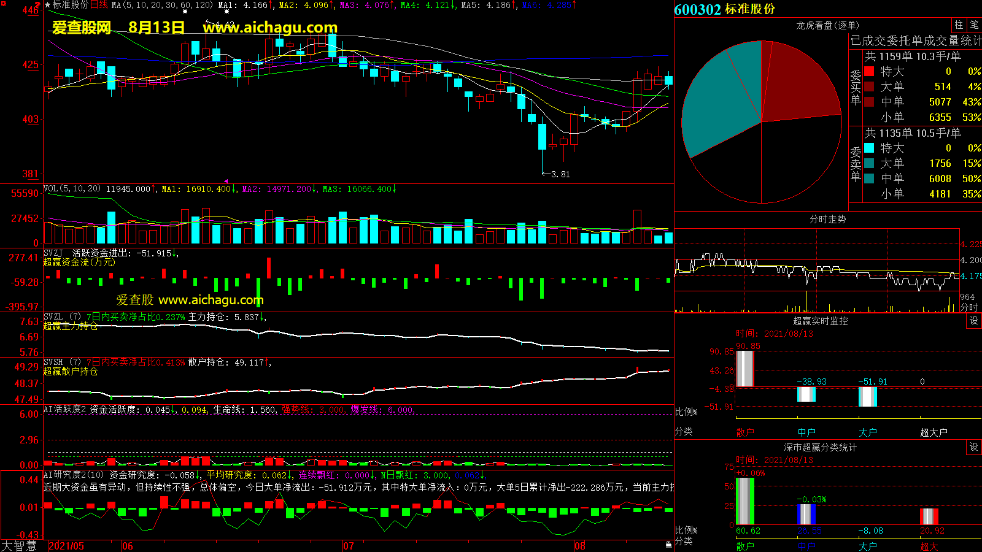Click the 大智慧 logo at bottom left

coord(19,545)
